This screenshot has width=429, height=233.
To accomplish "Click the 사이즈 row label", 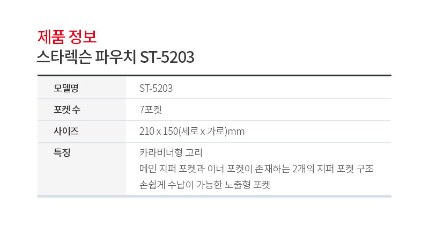I will [66, 131].
